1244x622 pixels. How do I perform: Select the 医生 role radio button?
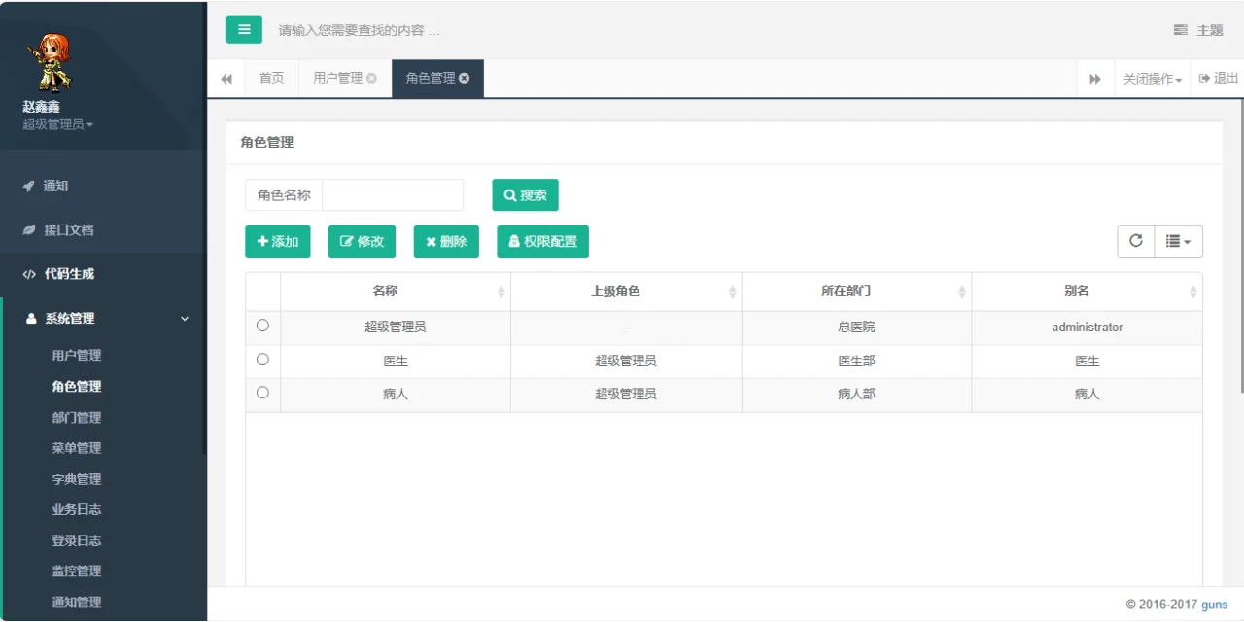pos(262,360)
